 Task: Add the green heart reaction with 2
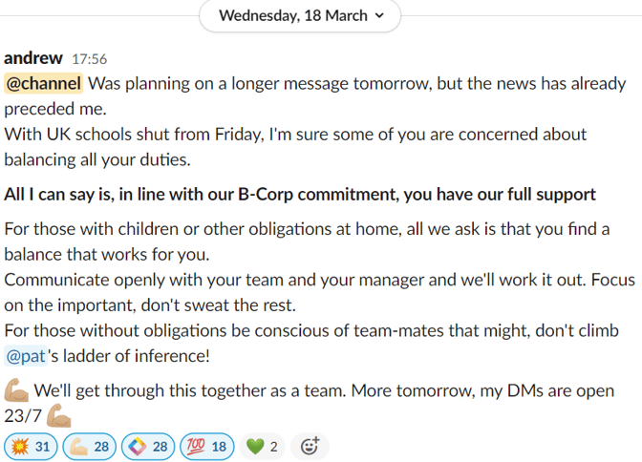pyautogui.click(x=262, y=447)
